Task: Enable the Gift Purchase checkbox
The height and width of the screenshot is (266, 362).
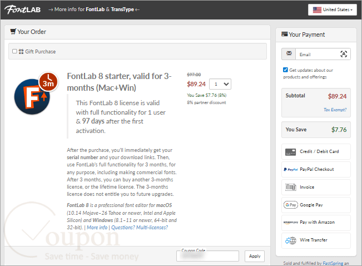Action: [14, 51]
